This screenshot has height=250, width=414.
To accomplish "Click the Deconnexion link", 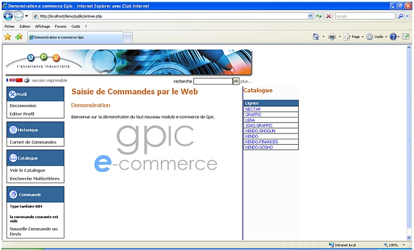I will pyautogui.click(x=23, y=106).
